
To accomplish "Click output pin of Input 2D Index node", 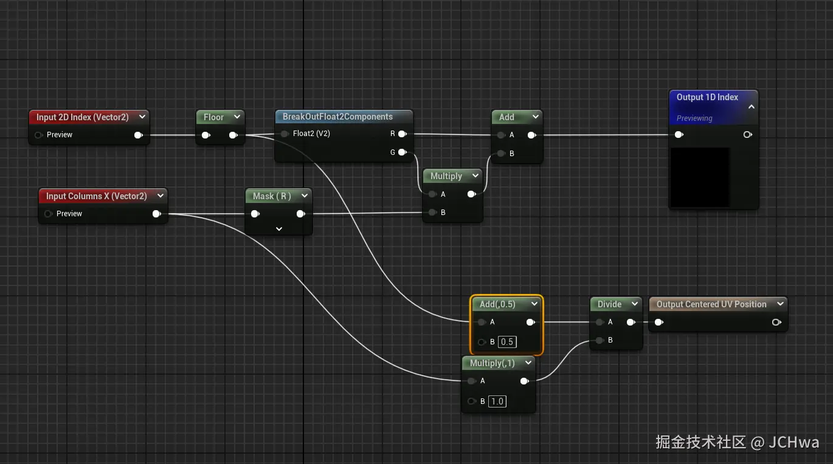I will click(139, 135).
